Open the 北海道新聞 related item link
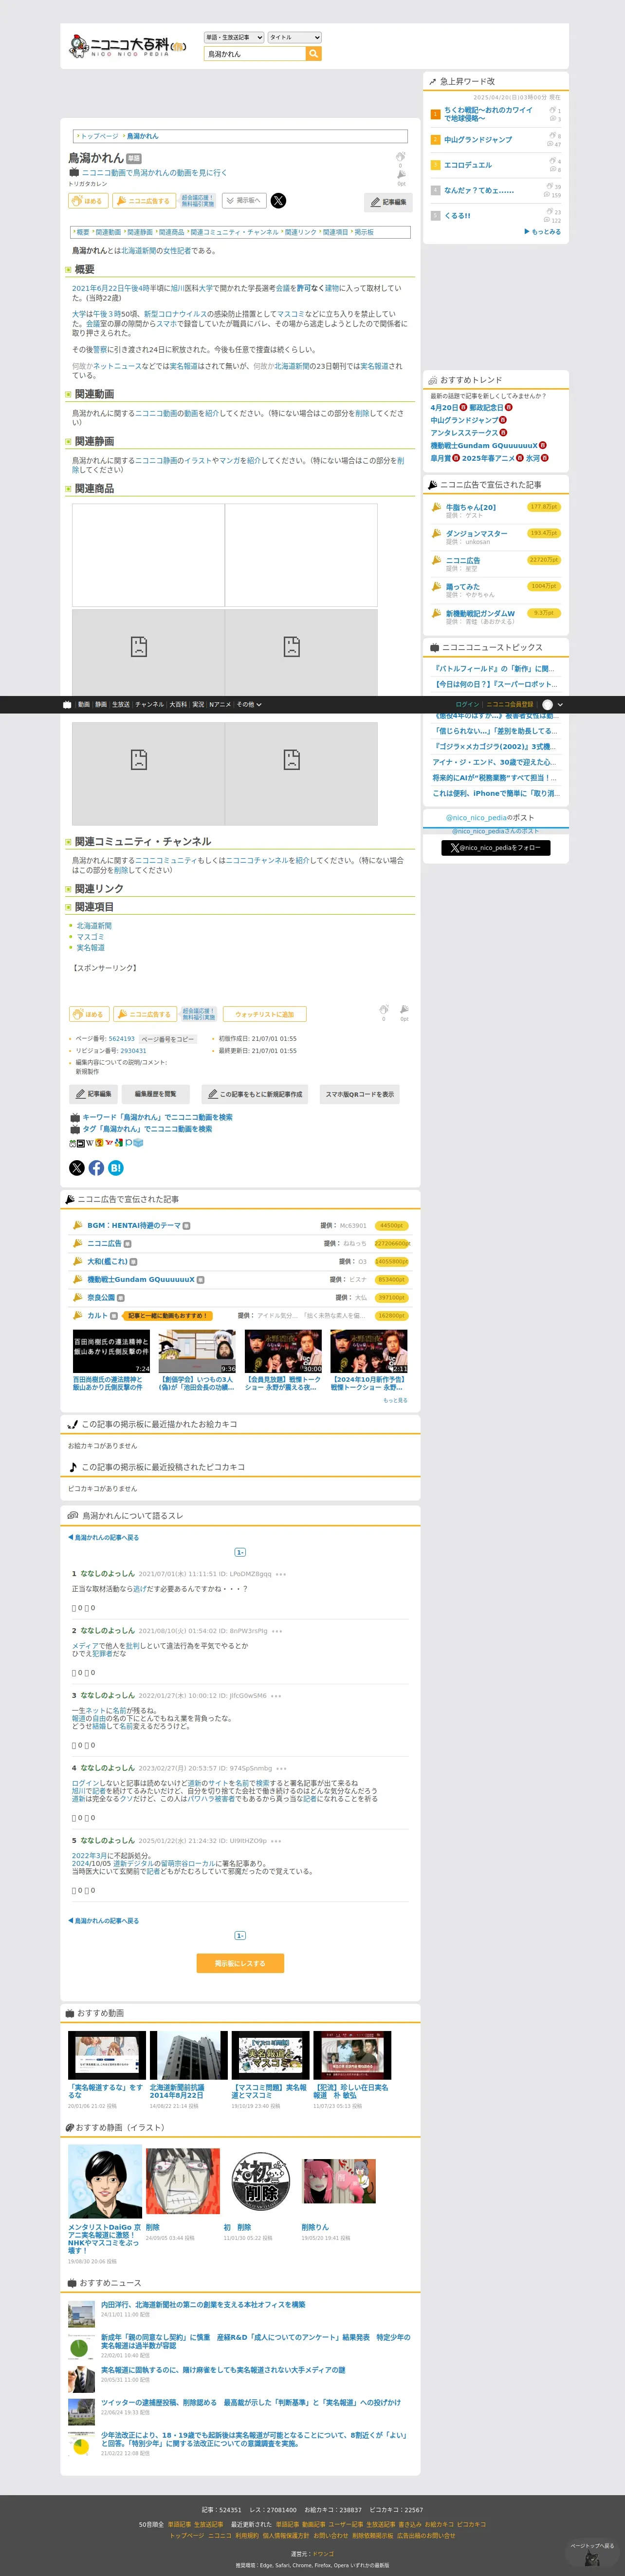The image size is (625, 2576). point(94,926)
